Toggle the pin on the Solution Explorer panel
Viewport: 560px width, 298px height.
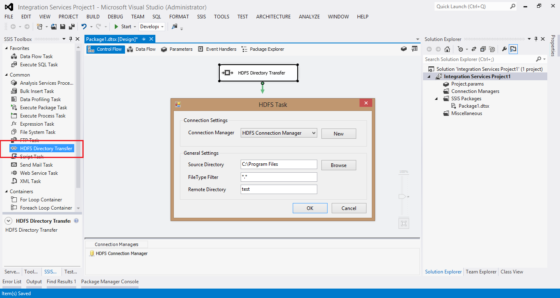click(x=536, y=39)
